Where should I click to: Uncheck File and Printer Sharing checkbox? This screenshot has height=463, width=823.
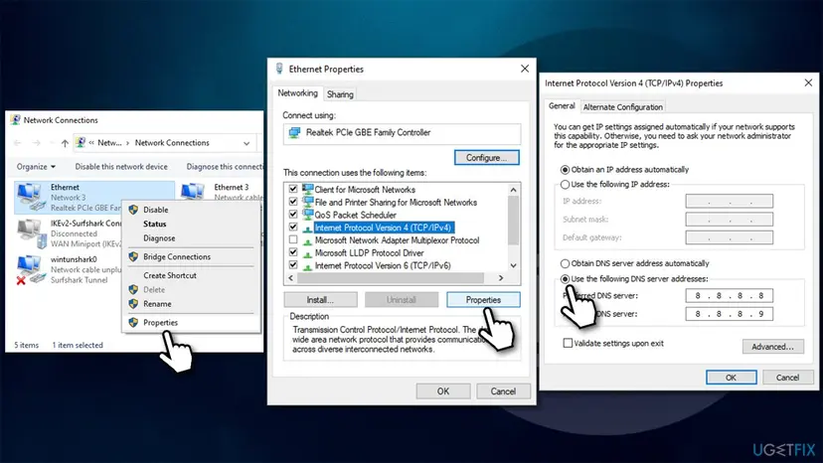[293, 202]
